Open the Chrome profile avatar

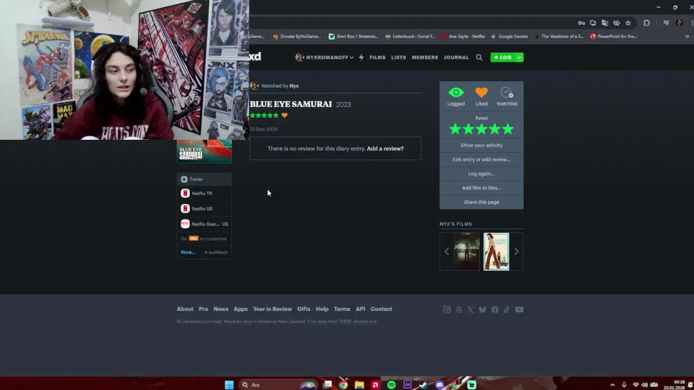tap(680, 23)
